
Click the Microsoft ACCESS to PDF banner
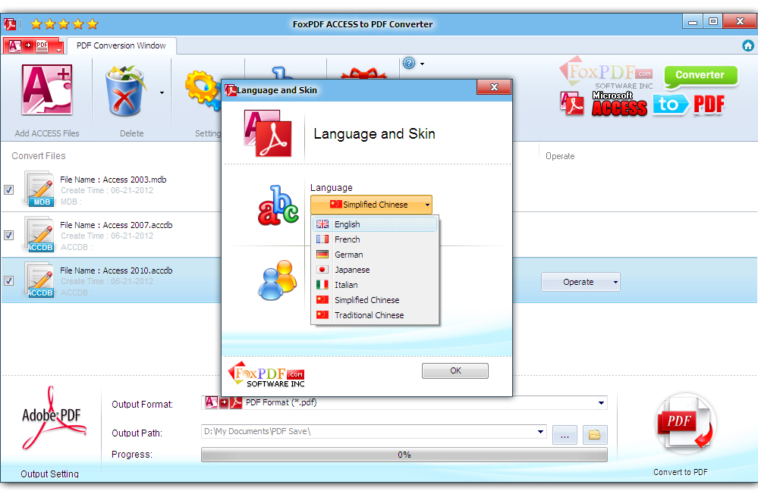[x=643, y=104]
